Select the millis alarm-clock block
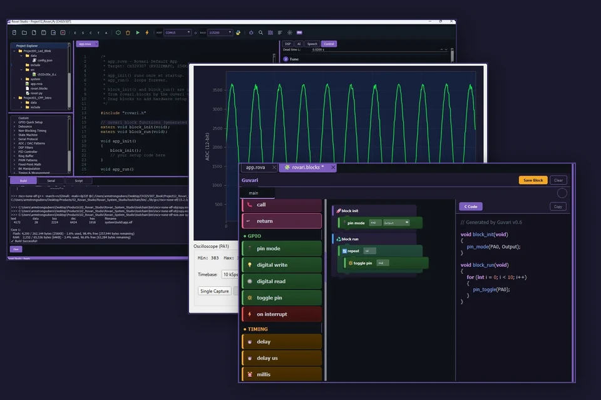This screenshot has height=400, width=601. 282,374
